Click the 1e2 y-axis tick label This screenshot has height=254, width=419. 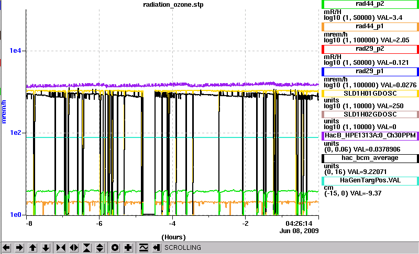(15, 132)
